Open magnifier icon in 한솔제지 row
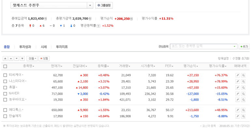Image resolution: width=252 pixels, height=129 pixels. 243,116
